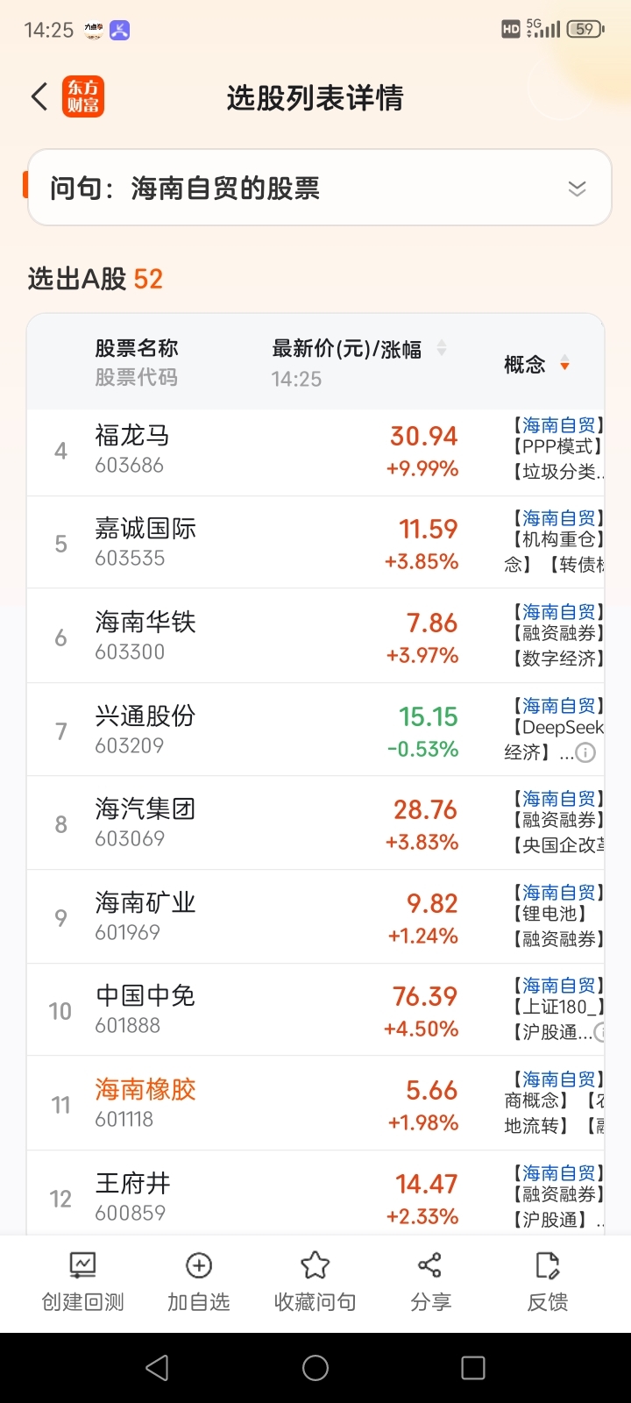Open 王府井 600859 stock row
Viewport: 631px width, 1403px height.
pos(315,1194)
